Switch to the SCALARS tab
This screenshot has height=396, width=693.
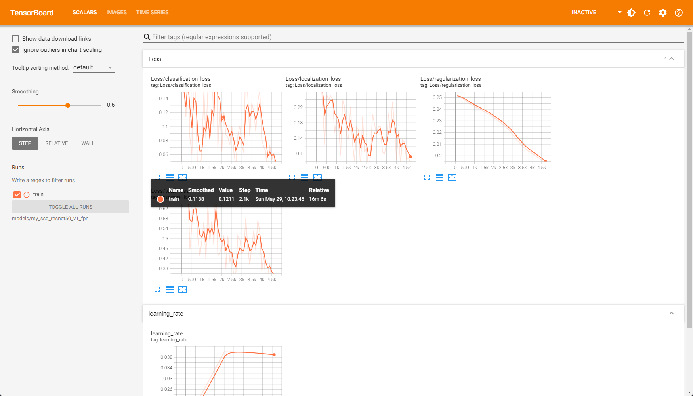pyautogui.click(x=84, y=13)
